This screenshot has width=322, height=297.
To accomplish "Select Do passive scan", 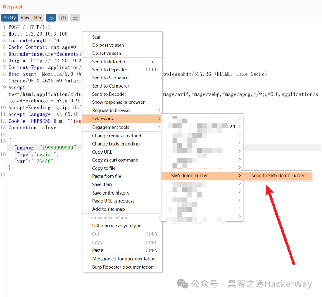I will pos(123,45).
